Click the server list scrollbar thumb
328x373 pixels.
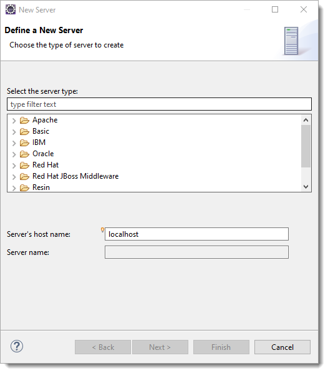click(306, 146)
